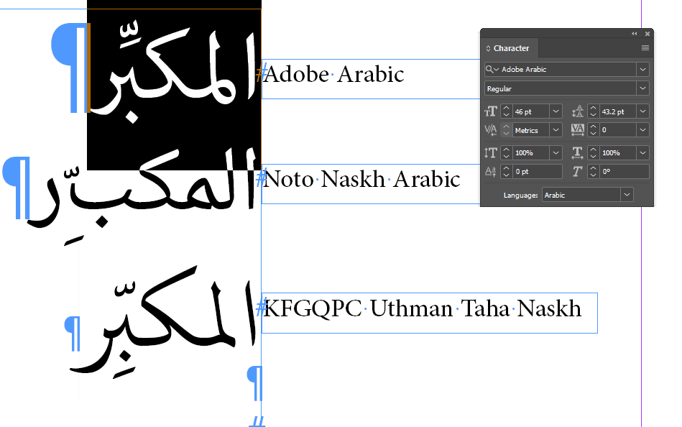Click the horizontal scale icon

(x=578, y=153)
